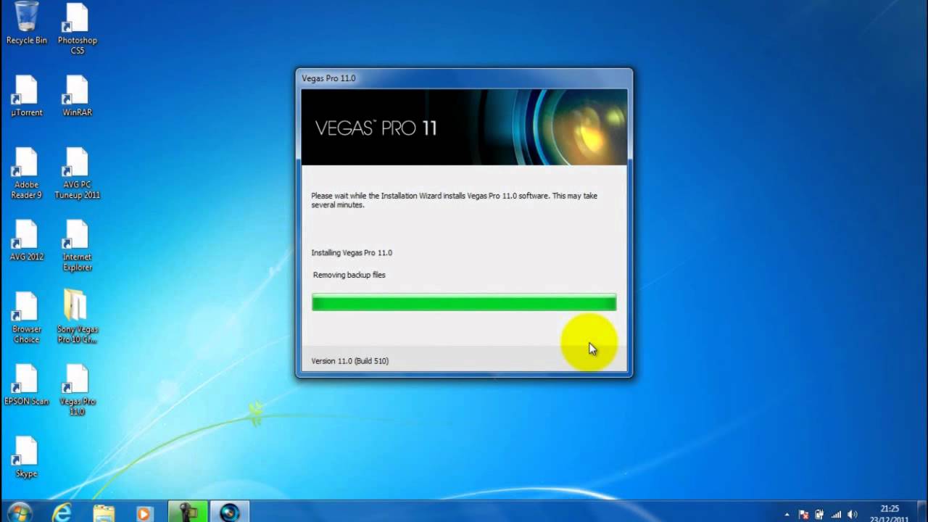Open the Windows Start menu orb
This screenshot has width=928, height=522.
pos(20,512)
